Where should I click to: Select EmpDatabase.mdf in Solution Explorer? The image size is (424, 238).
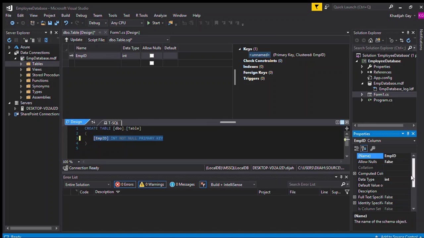[389, 83]
